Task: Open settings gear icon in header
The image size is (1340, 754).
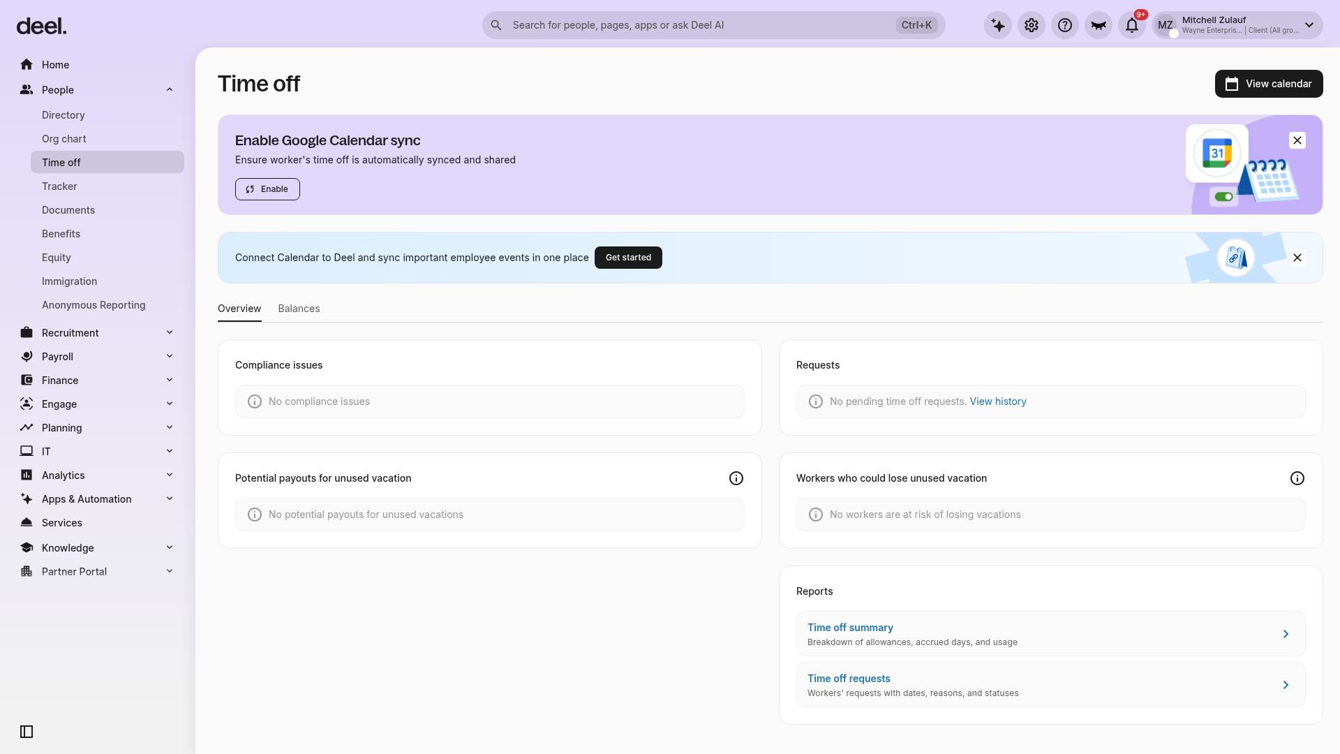Action: point(1032,25)
